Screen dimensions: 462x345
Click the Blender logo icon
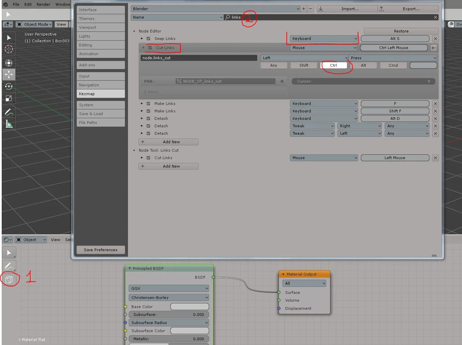tap(5, 4)
